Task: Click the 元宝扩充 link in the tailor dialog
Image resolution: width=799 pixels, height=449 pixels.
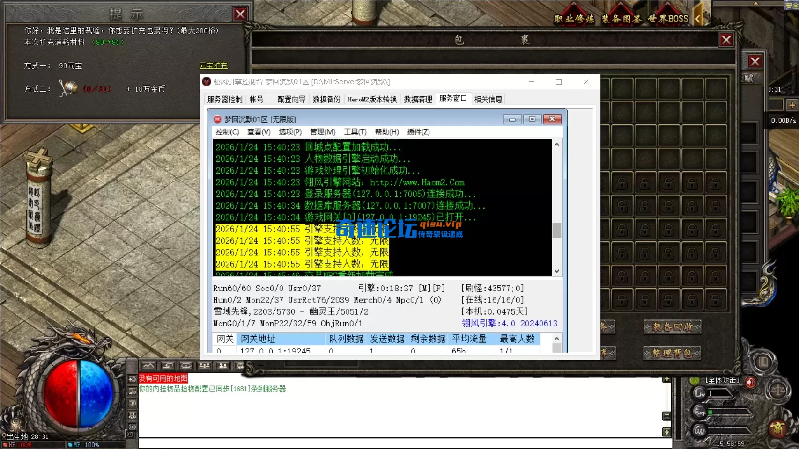Action: 214,65
